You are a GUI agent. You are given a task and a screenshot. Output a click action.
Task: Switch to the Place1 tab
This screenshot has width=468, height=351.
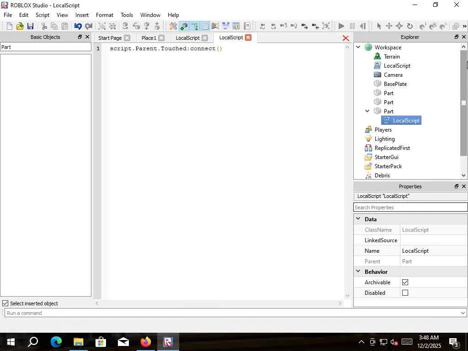coord(149,38)
